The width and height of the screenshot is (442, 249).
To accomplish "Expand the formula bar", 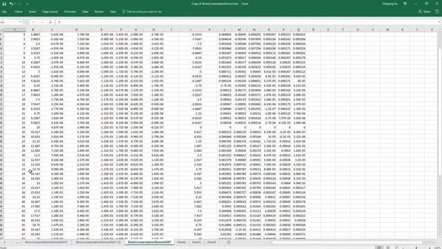I will 439,22.
